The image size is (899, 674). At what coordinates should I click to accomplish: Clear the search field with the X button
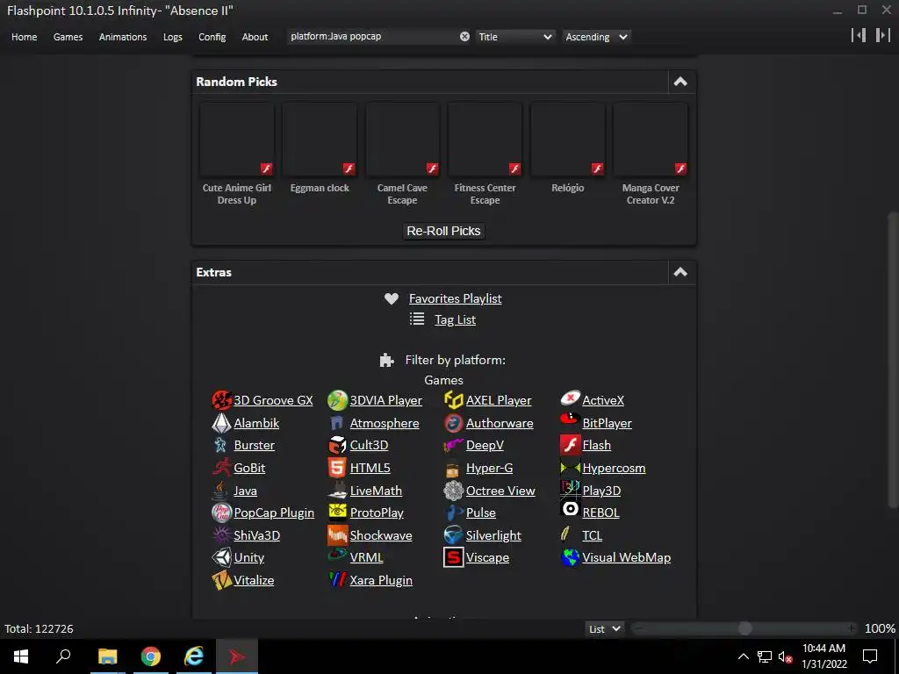click(x=464, y=37)
